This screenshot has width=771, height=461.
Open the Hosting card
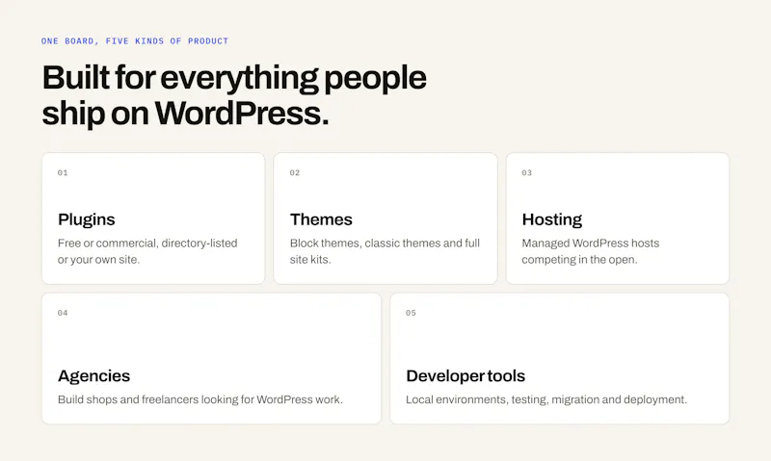pyautogui.click(x=618, y=218)
